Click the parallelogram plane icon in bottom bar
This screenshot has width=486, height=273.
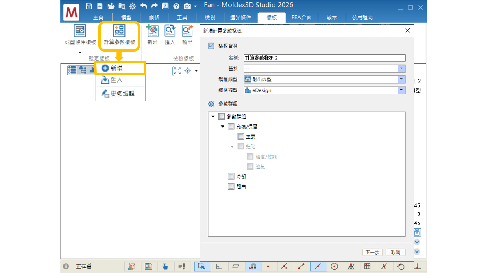(236, 266)
